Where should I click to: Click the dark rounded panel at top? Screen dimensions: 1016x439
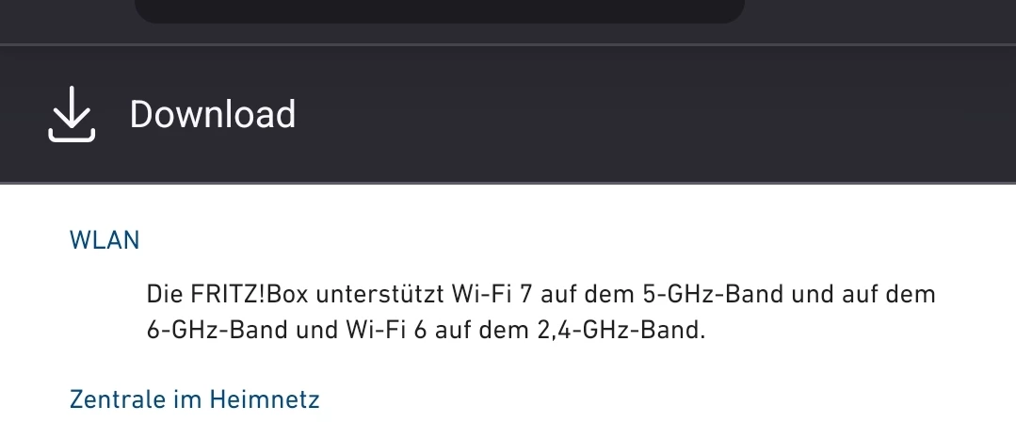440,11
